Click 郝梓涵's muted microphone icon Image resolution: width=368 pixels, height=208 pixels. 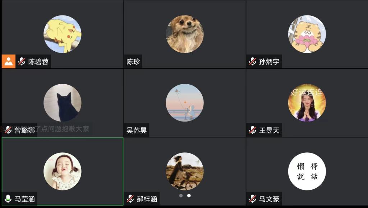point(130,199)
